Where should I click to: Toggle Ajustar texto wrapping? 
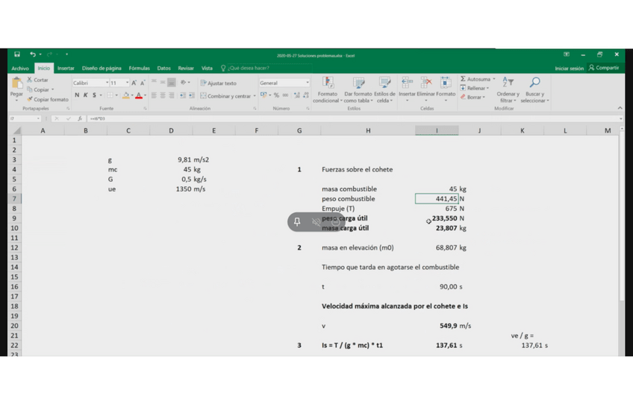pos(218,83)
